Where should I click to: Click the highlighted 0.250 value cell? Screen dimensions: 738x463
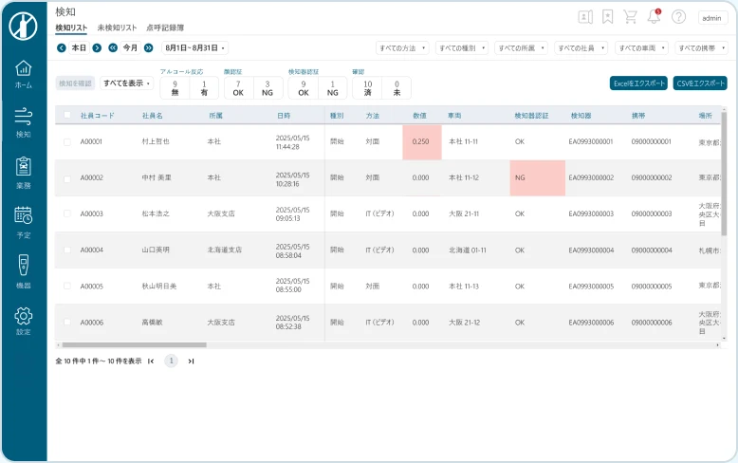[422, 142]
